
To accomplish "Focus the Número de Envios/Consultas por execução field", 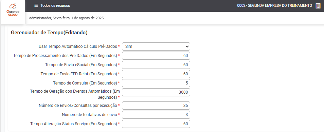I will click(156, 106).
